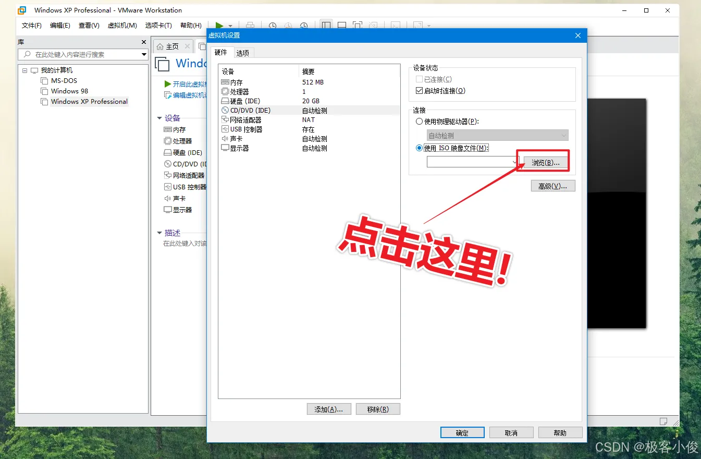Select MS-DOS in the library tree
This screenshot has width=701, height=459.
64,81
